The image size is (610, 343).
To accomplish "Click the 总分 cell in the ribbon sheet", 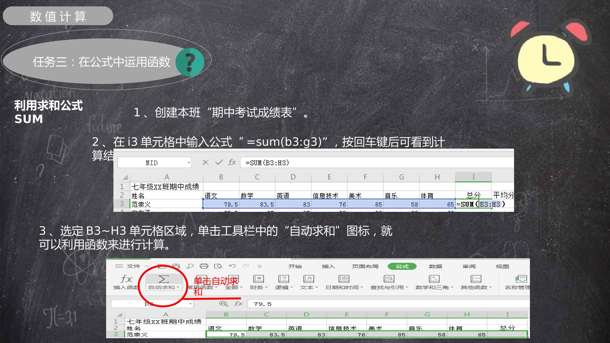I will click(x=507, y=328).
